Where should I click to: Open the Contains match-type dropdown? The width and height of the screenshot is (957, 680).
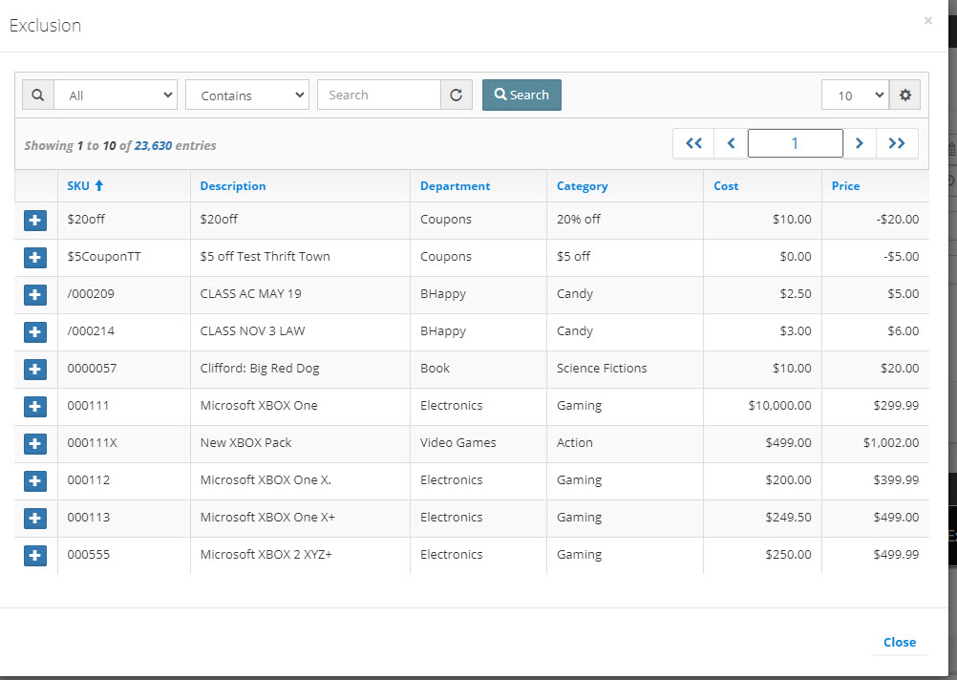[x=247, y=96]
